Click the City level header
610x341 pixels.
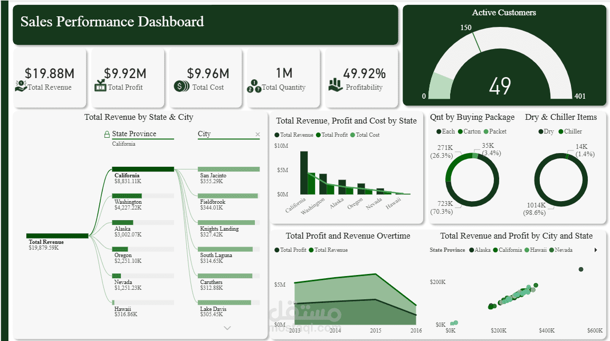click(x=204, y=134)
